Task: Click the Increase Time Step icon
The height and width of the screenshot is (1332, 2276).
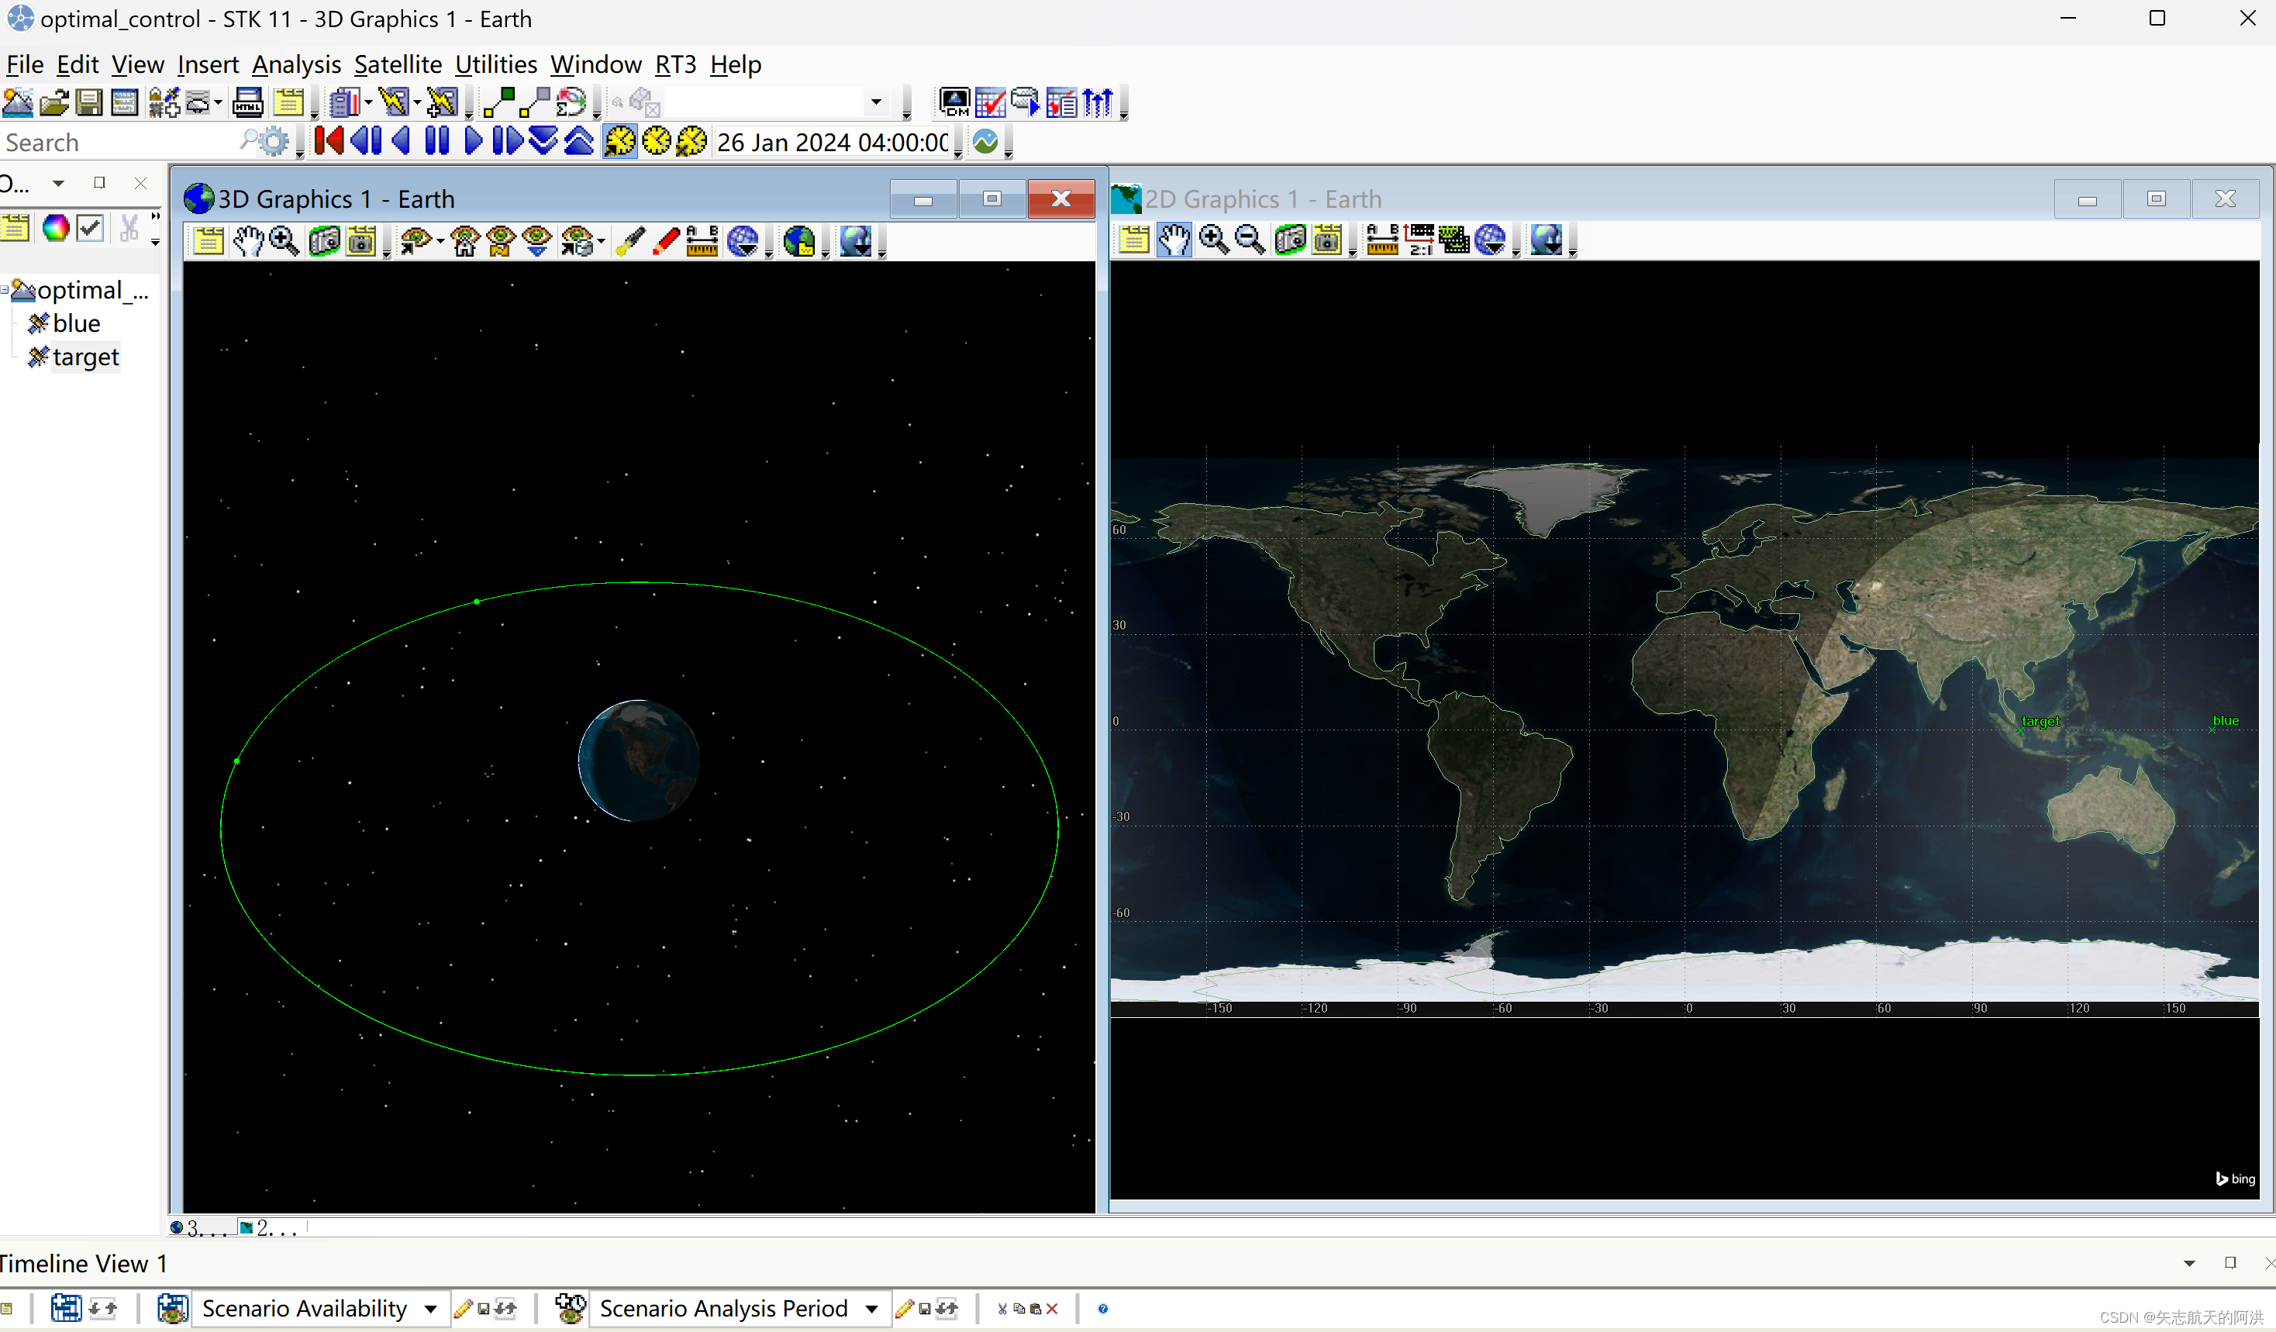Action: pyautogui.click(x=579, y=142)
